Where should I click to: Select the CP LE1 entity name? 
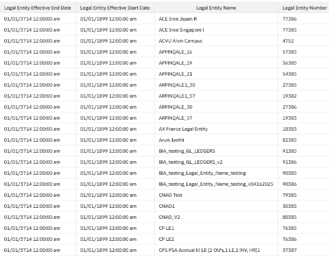tap(167, 228)
